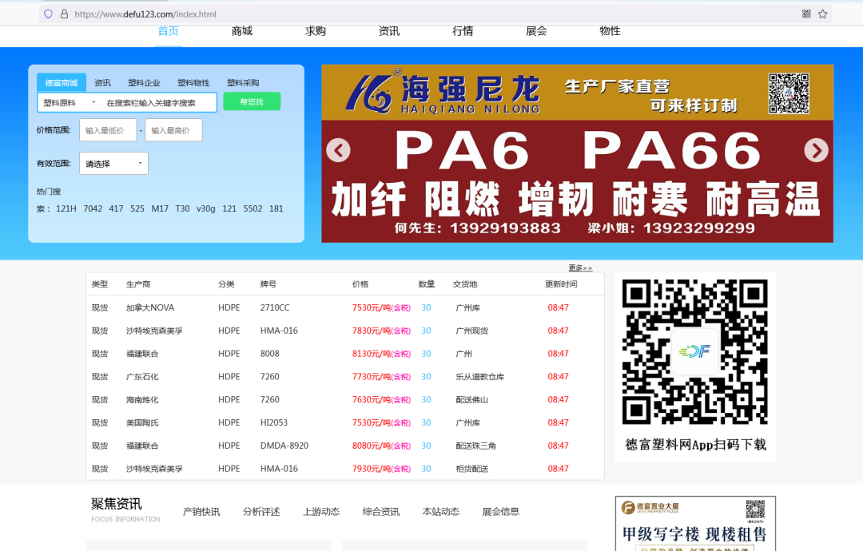Show next banner with right arrow
This screenshot has height=551, width=863.
tap(816, 150)
